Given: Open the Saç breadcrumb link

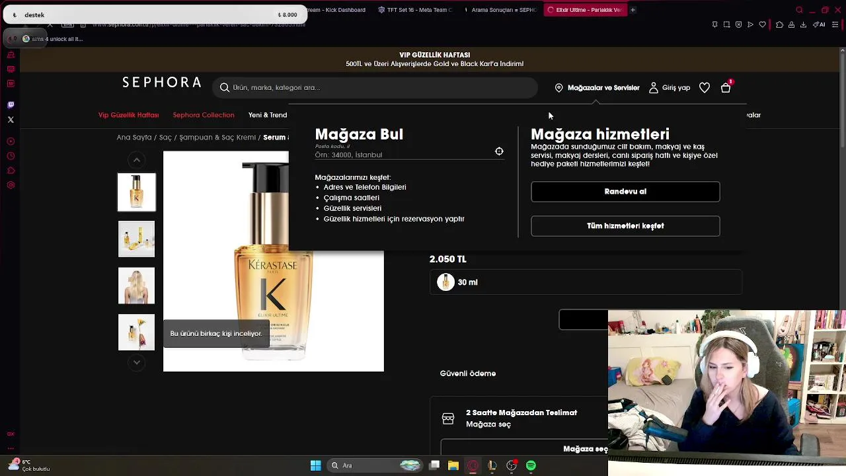Looking at the screenshot, I should coord(165,138).
